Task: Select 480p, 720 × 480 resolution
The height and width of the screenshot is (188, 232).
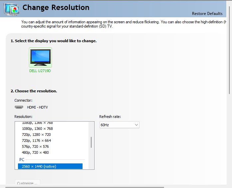Action: [x=35, y=152]
